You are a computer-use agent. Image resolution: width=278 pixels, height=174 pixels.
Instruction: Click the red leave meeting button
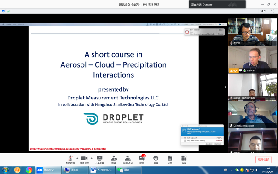click(x=263, y=160)
